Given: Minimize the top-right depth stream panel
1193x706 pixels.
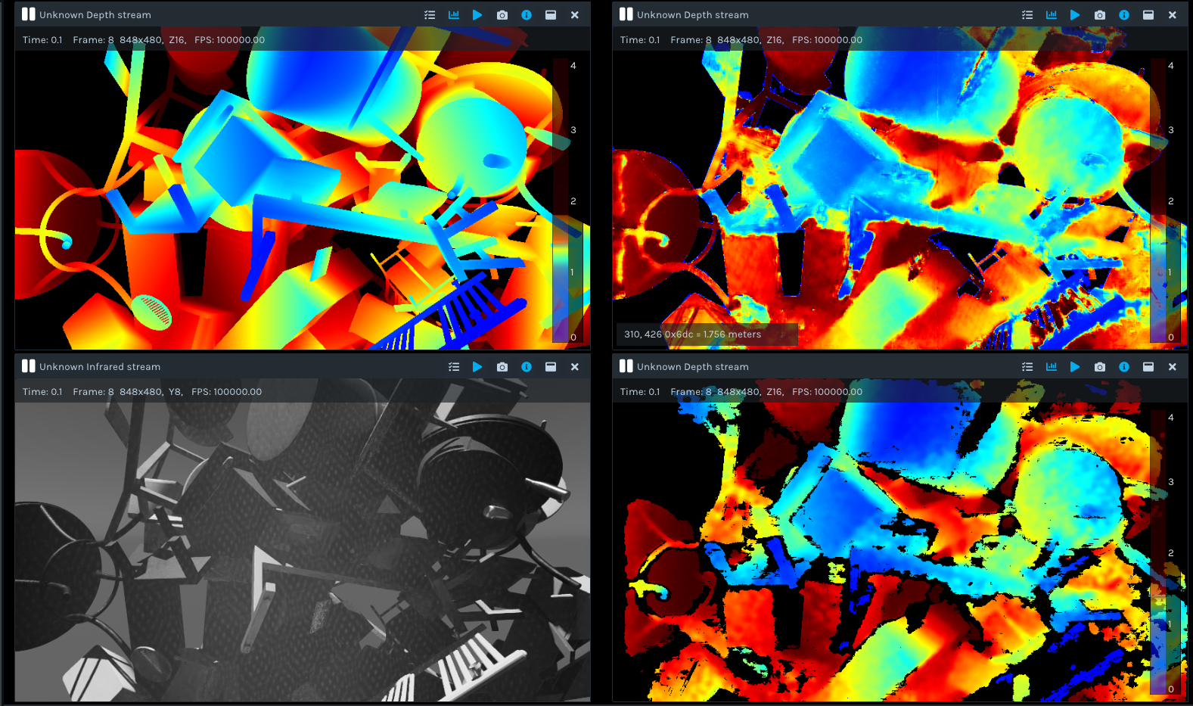Looking at the screenshot, I should (1148, 15).
